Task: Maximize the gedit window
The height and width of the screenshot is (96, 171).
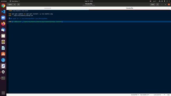Action: click(165, 5)
